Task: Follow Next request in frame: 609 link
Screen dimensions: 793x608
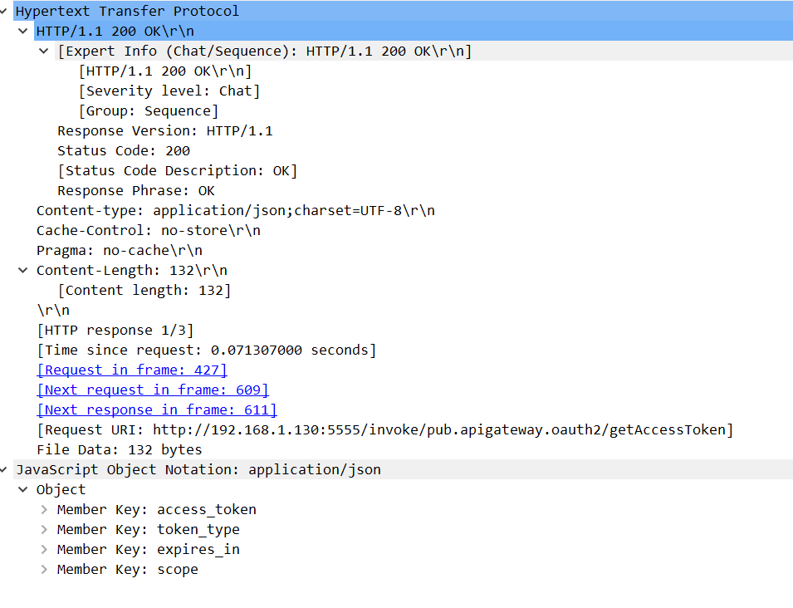Action: 152,390
